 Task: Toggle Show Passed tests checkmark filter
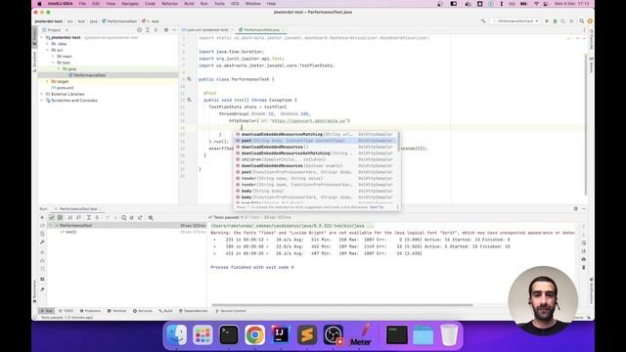pos(52,217)
